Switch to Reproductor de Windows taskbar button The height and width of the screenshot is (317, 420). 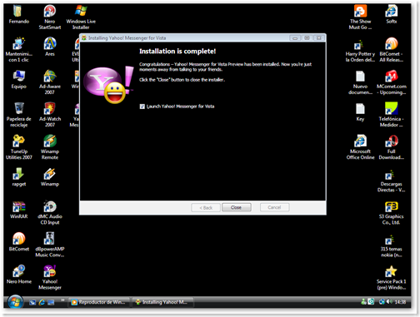click(x=99, y=302)
